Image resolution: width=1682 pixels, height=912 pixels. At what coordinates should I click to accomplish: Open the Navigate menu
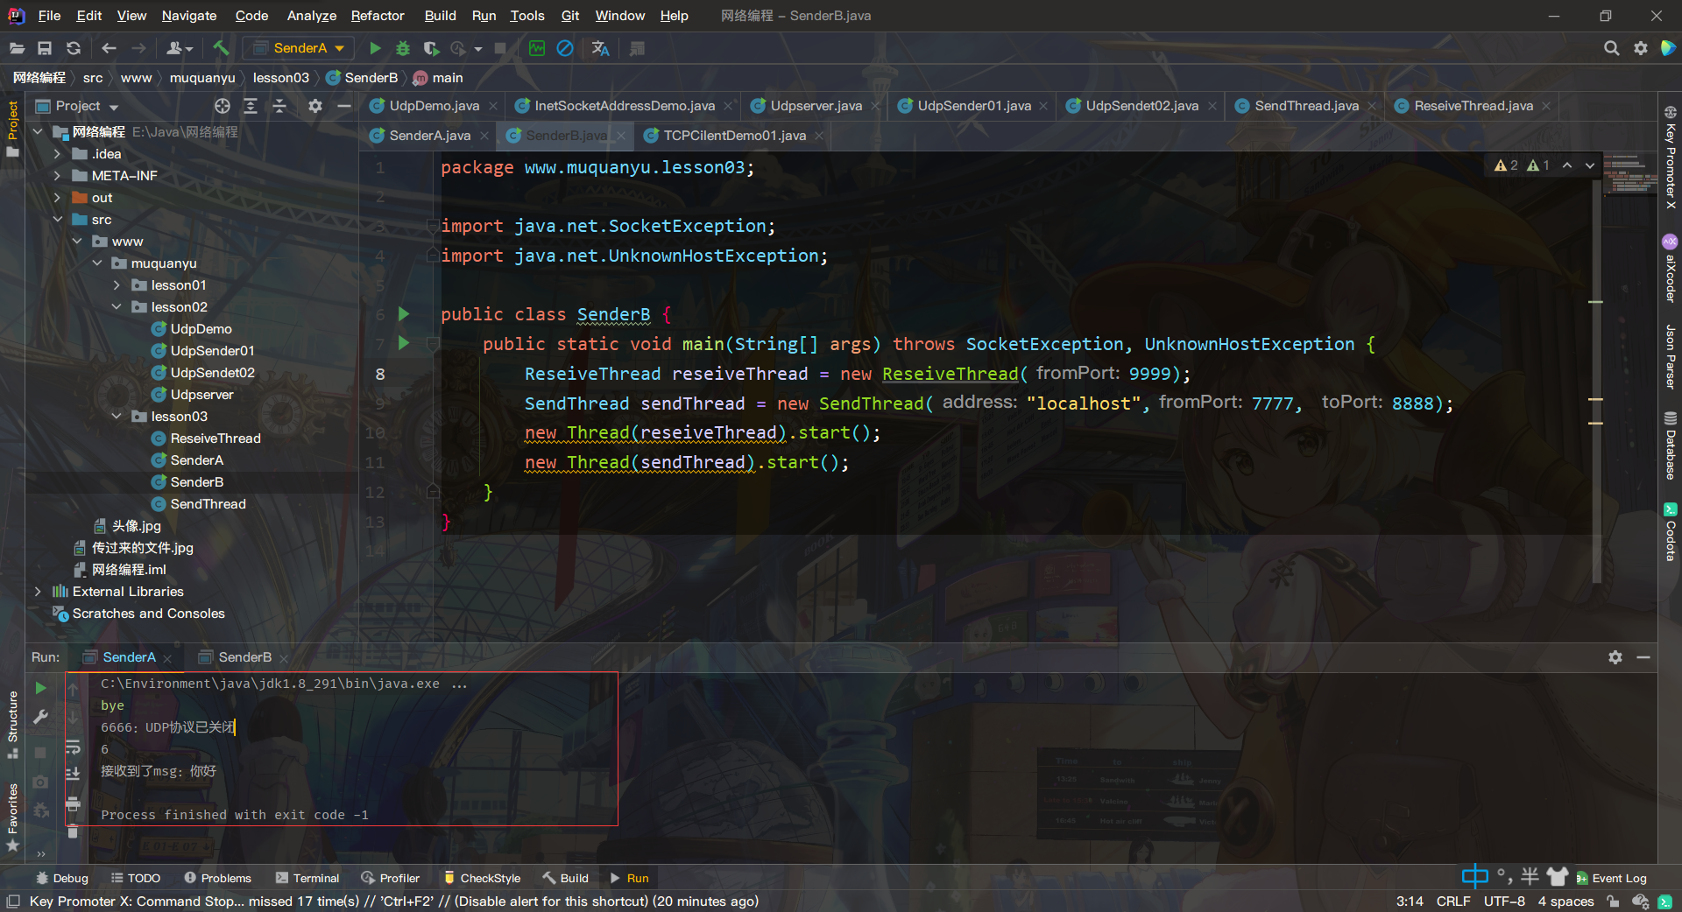[x=189, y=16]
